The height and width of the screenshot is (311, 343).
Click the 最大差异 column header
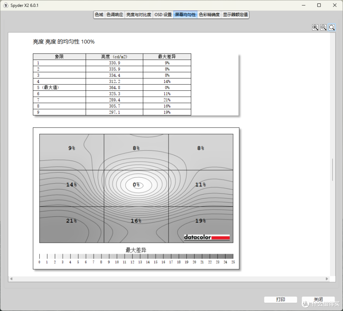tap(167, 56)
